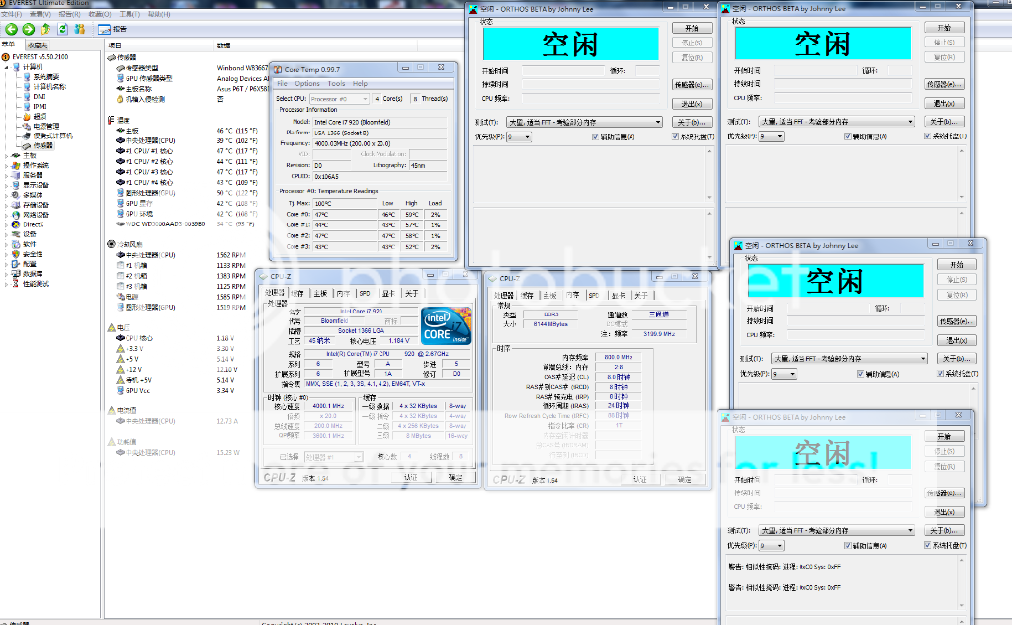
Task: Open test type dropdown in top-left ORTHOS window
Action: [x=585, y=122]
